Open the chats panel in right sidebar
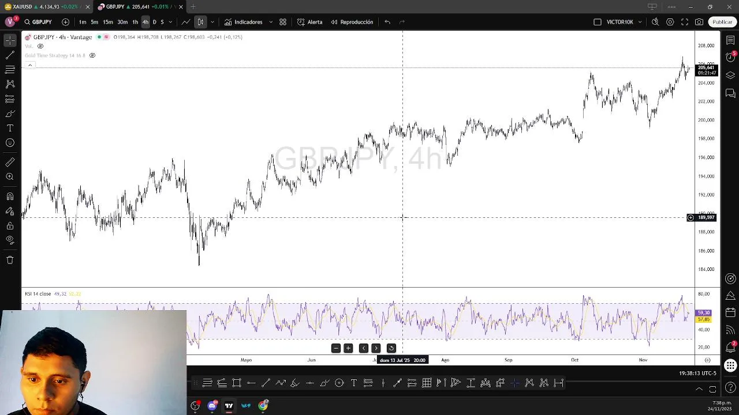 pyautogui.click(x=730, y=93)
